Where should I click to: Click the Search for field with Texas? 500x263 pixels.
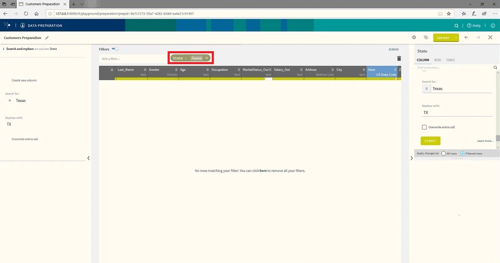462,89
